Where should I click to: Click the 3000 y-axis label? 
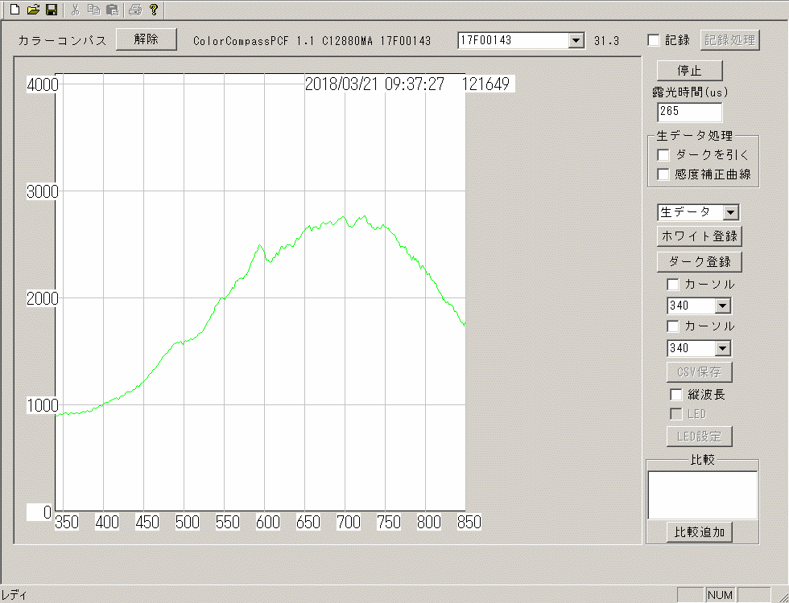[x=43, y=191]
